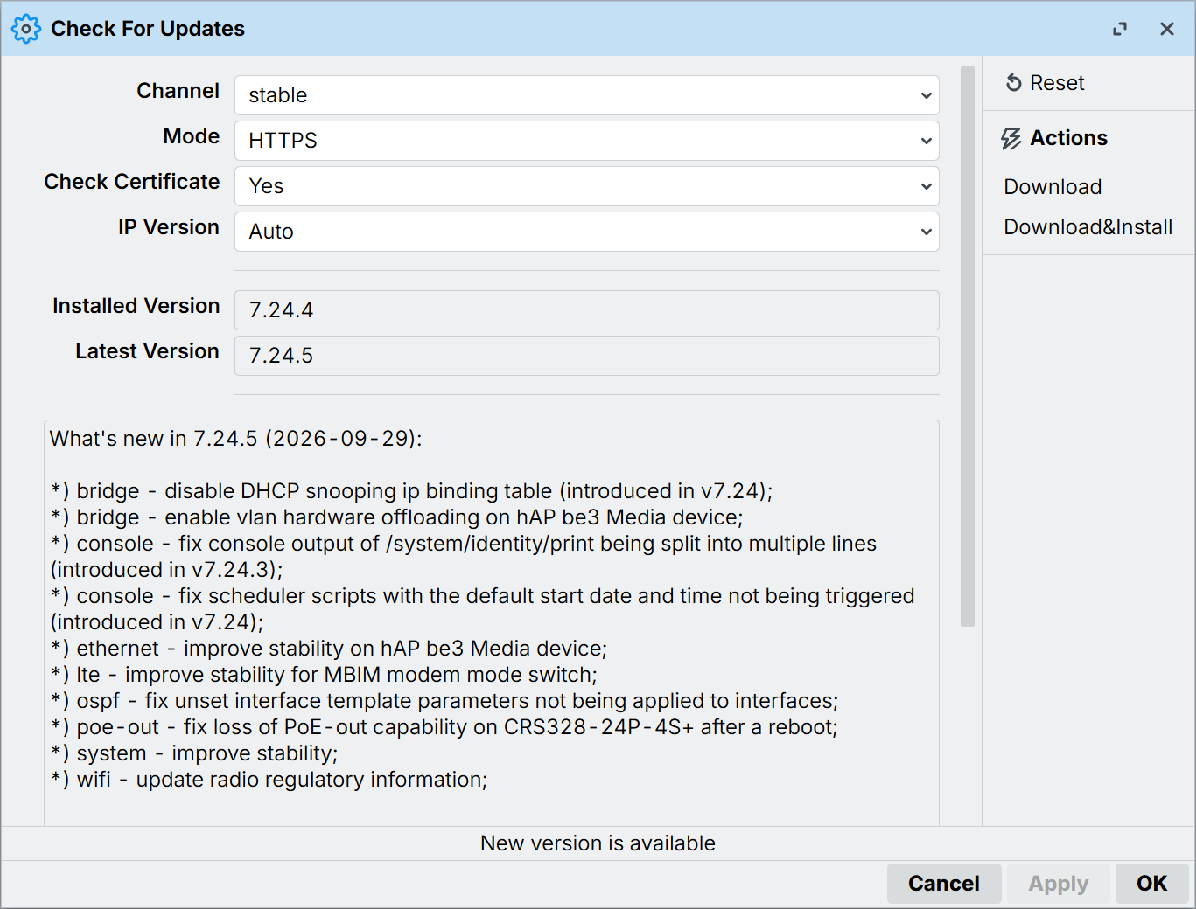
Task: Click the grayed-out Apply button
Action: pos(1059,884)
